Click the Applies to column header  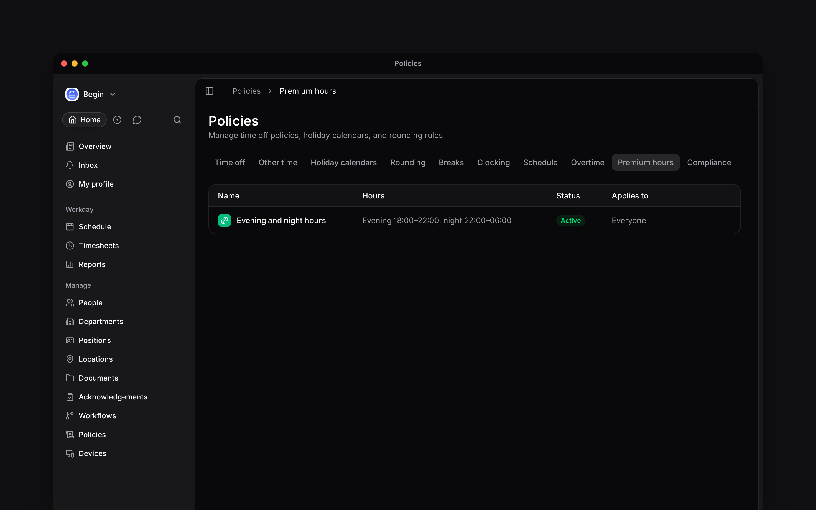pyautogui.click(x=630, y=196)
